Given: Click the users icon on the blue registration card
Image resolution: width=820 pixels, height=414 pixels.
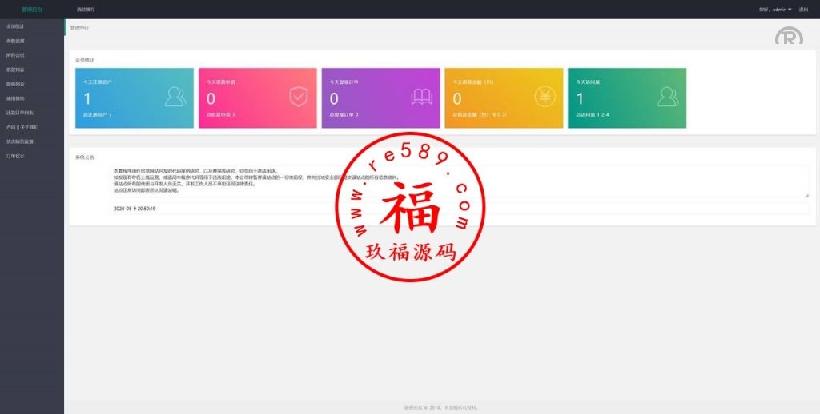Looking at the screenshot, I should pos(175,98).
